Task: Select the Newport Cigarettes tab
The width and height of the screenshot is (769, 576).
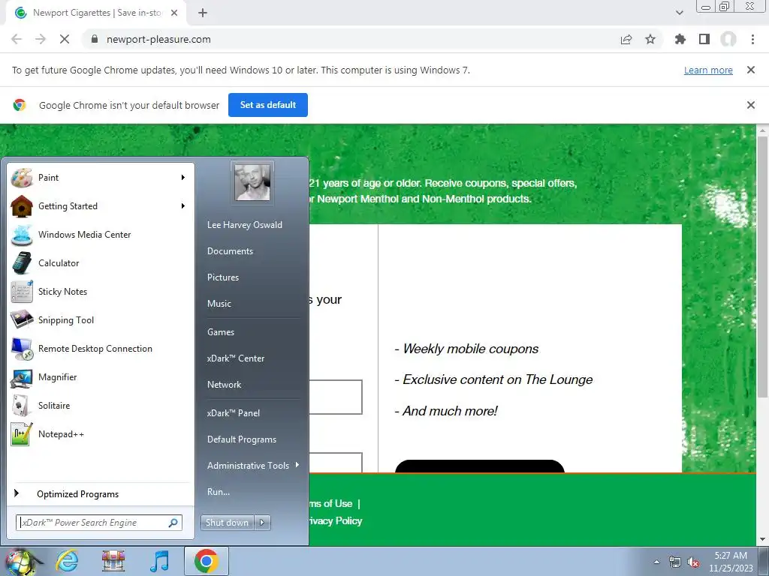Action: point(95,13)
